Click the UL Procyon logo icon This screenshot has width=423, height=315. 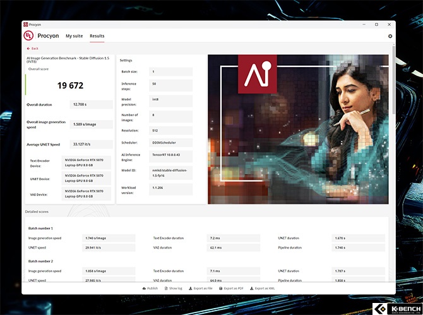pyautogui.click(x=28, y=36)
